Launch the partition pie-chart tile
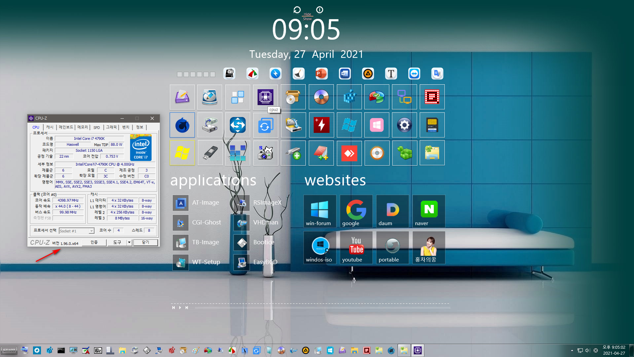The height and width of the screenshot is (357, 634). tap(377, 97)
